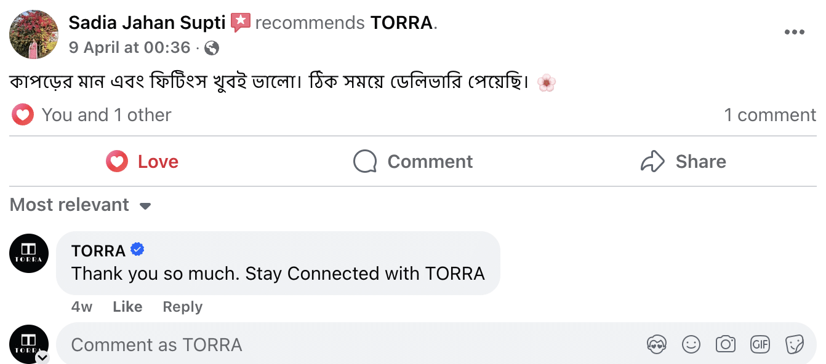Viewport: 826px width, 364px height.
Task: Open the sticker picker
Action: pyautogui.click(x=795, y=345)
